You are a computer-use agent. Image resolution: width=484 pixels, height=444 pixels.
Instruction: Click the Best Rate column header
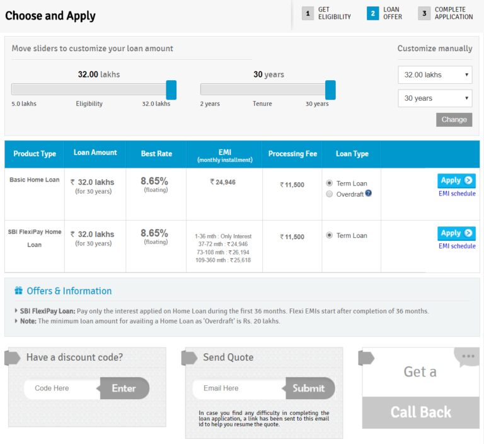point(156,153)
